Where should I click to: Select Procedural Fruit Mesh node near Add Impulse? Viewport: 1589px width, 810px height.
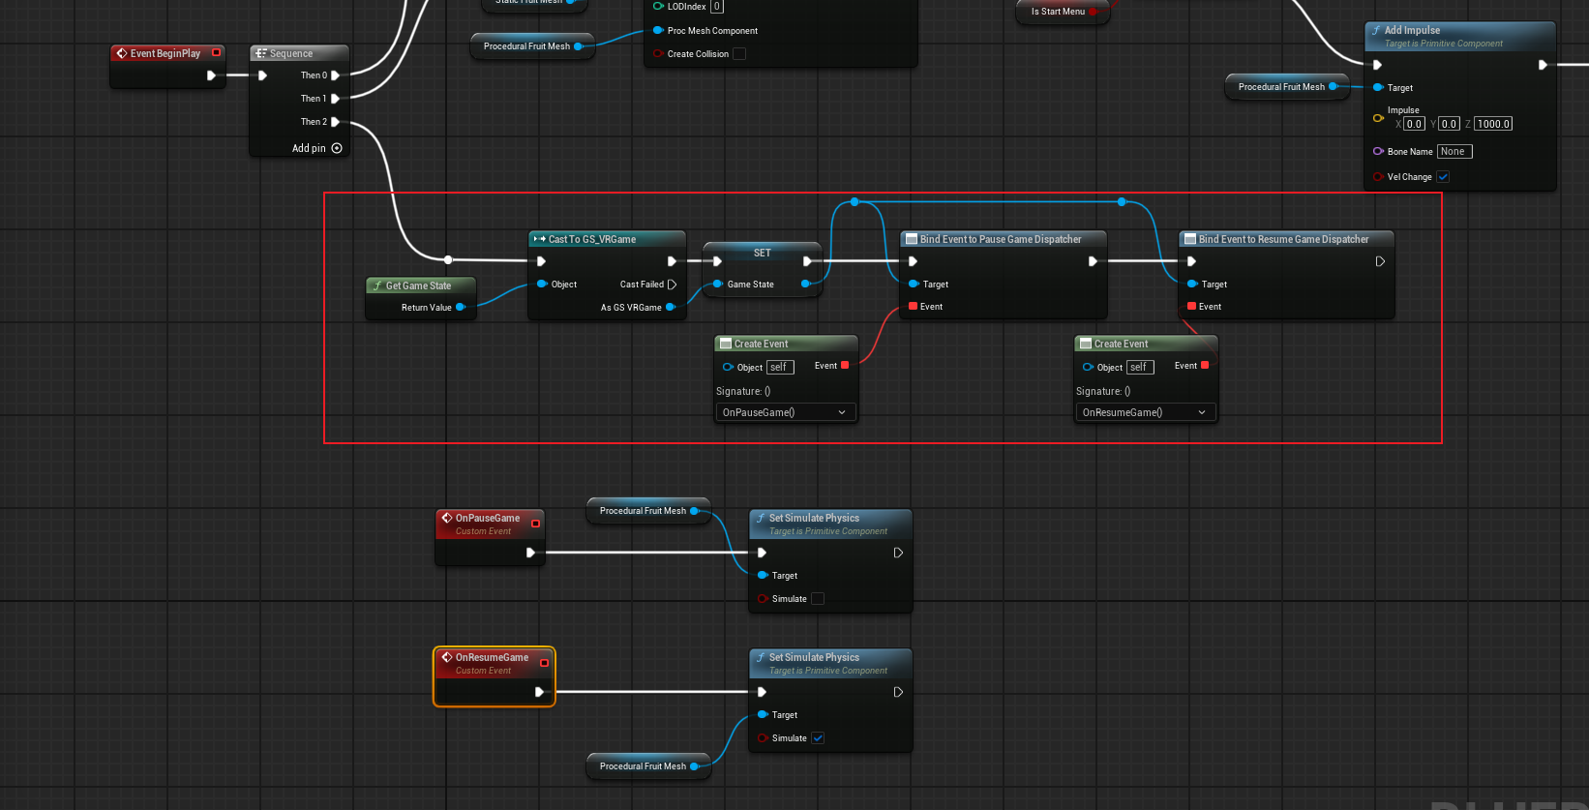[1287, 87]
